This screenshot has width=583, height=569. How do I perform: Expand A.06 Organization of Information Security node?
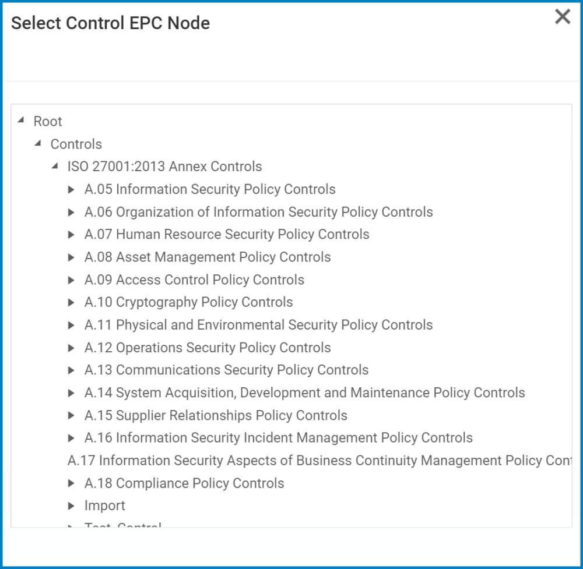(71, 212)
